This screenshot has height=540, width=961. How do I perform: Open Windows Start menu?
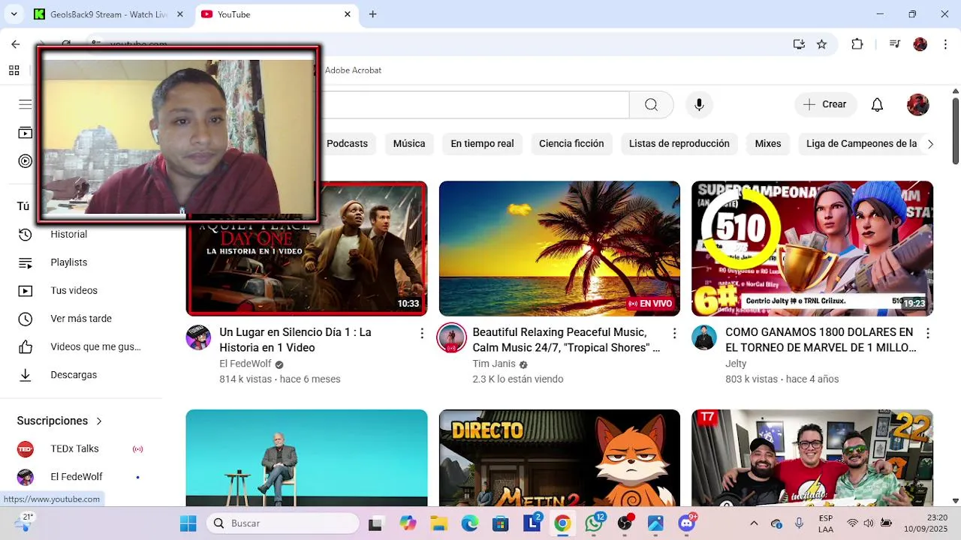(x=188, y=523)
